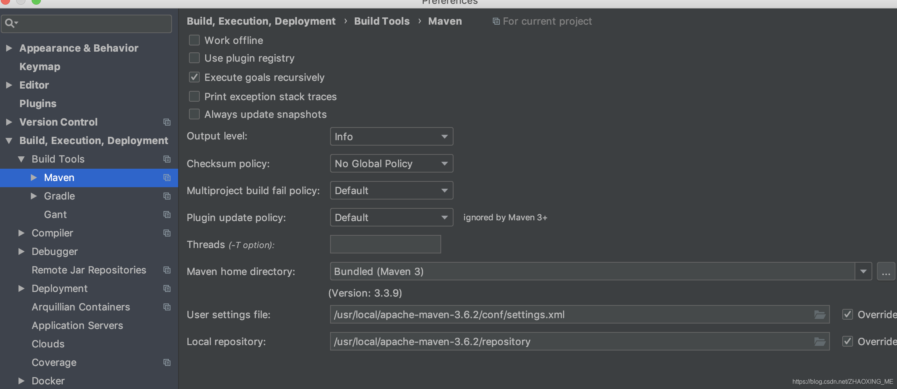Expand Deployment node arrow
Viewport: 897px width, 389px height.
click(22, 288)
